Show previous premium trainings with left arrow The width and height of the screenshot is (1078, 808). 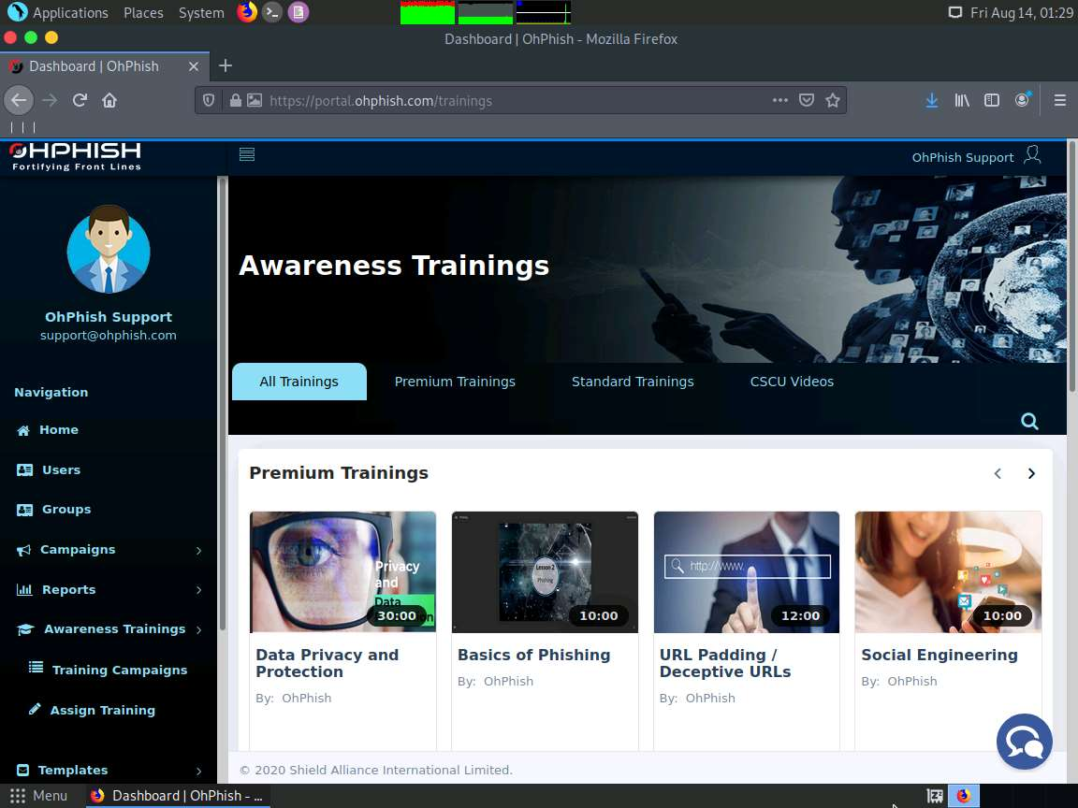pos(998,473)
